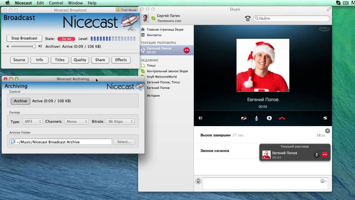Image resolution: width=355 pixels, height=200 pixels.
Task: Open the Info panel button
Action: 39,60
